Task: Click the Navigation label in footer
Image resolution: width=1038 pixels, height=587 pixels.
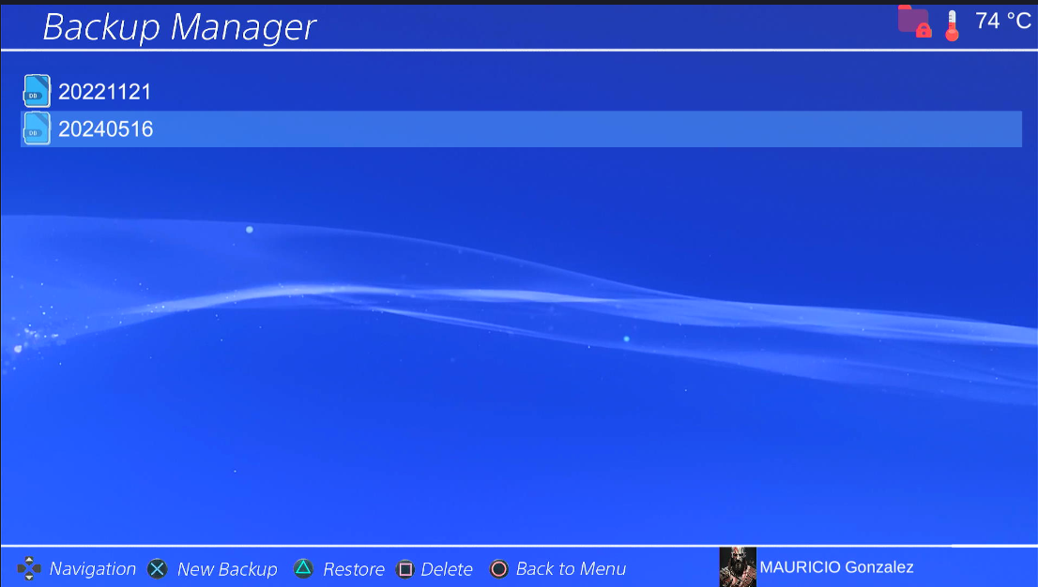Action: pos(92,569)
